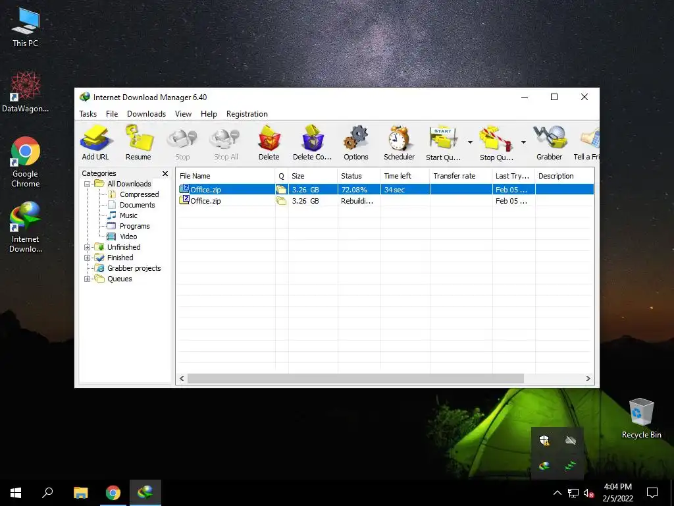Click the Add URL toolbar icon
This screenshot has width=674, height=506.
pos(95,142)
